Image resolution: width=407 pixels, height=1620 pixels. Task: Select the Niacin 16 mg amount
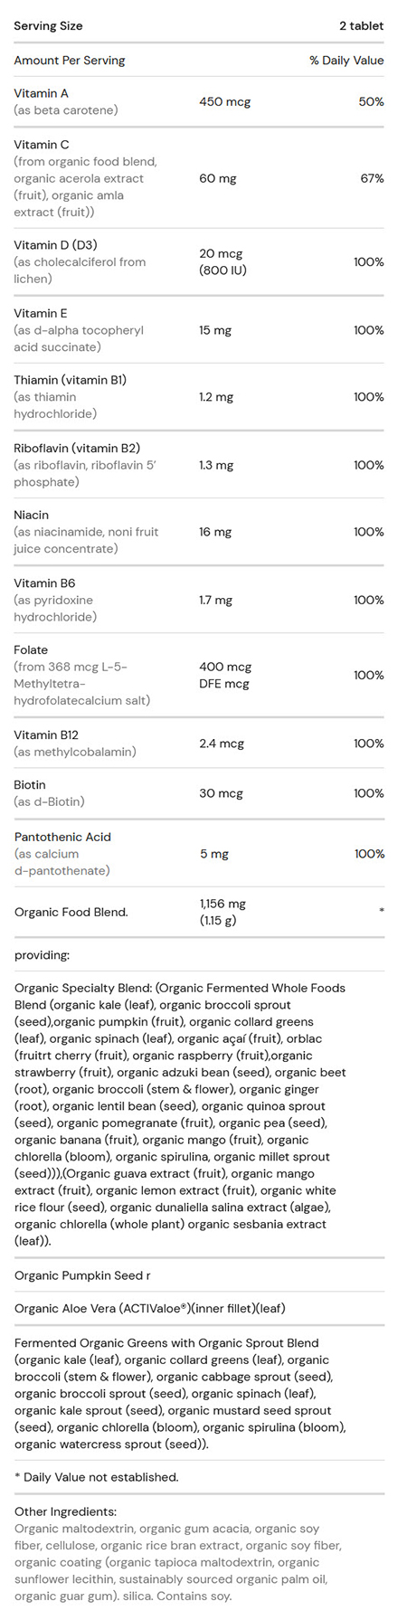pos(215,532)
